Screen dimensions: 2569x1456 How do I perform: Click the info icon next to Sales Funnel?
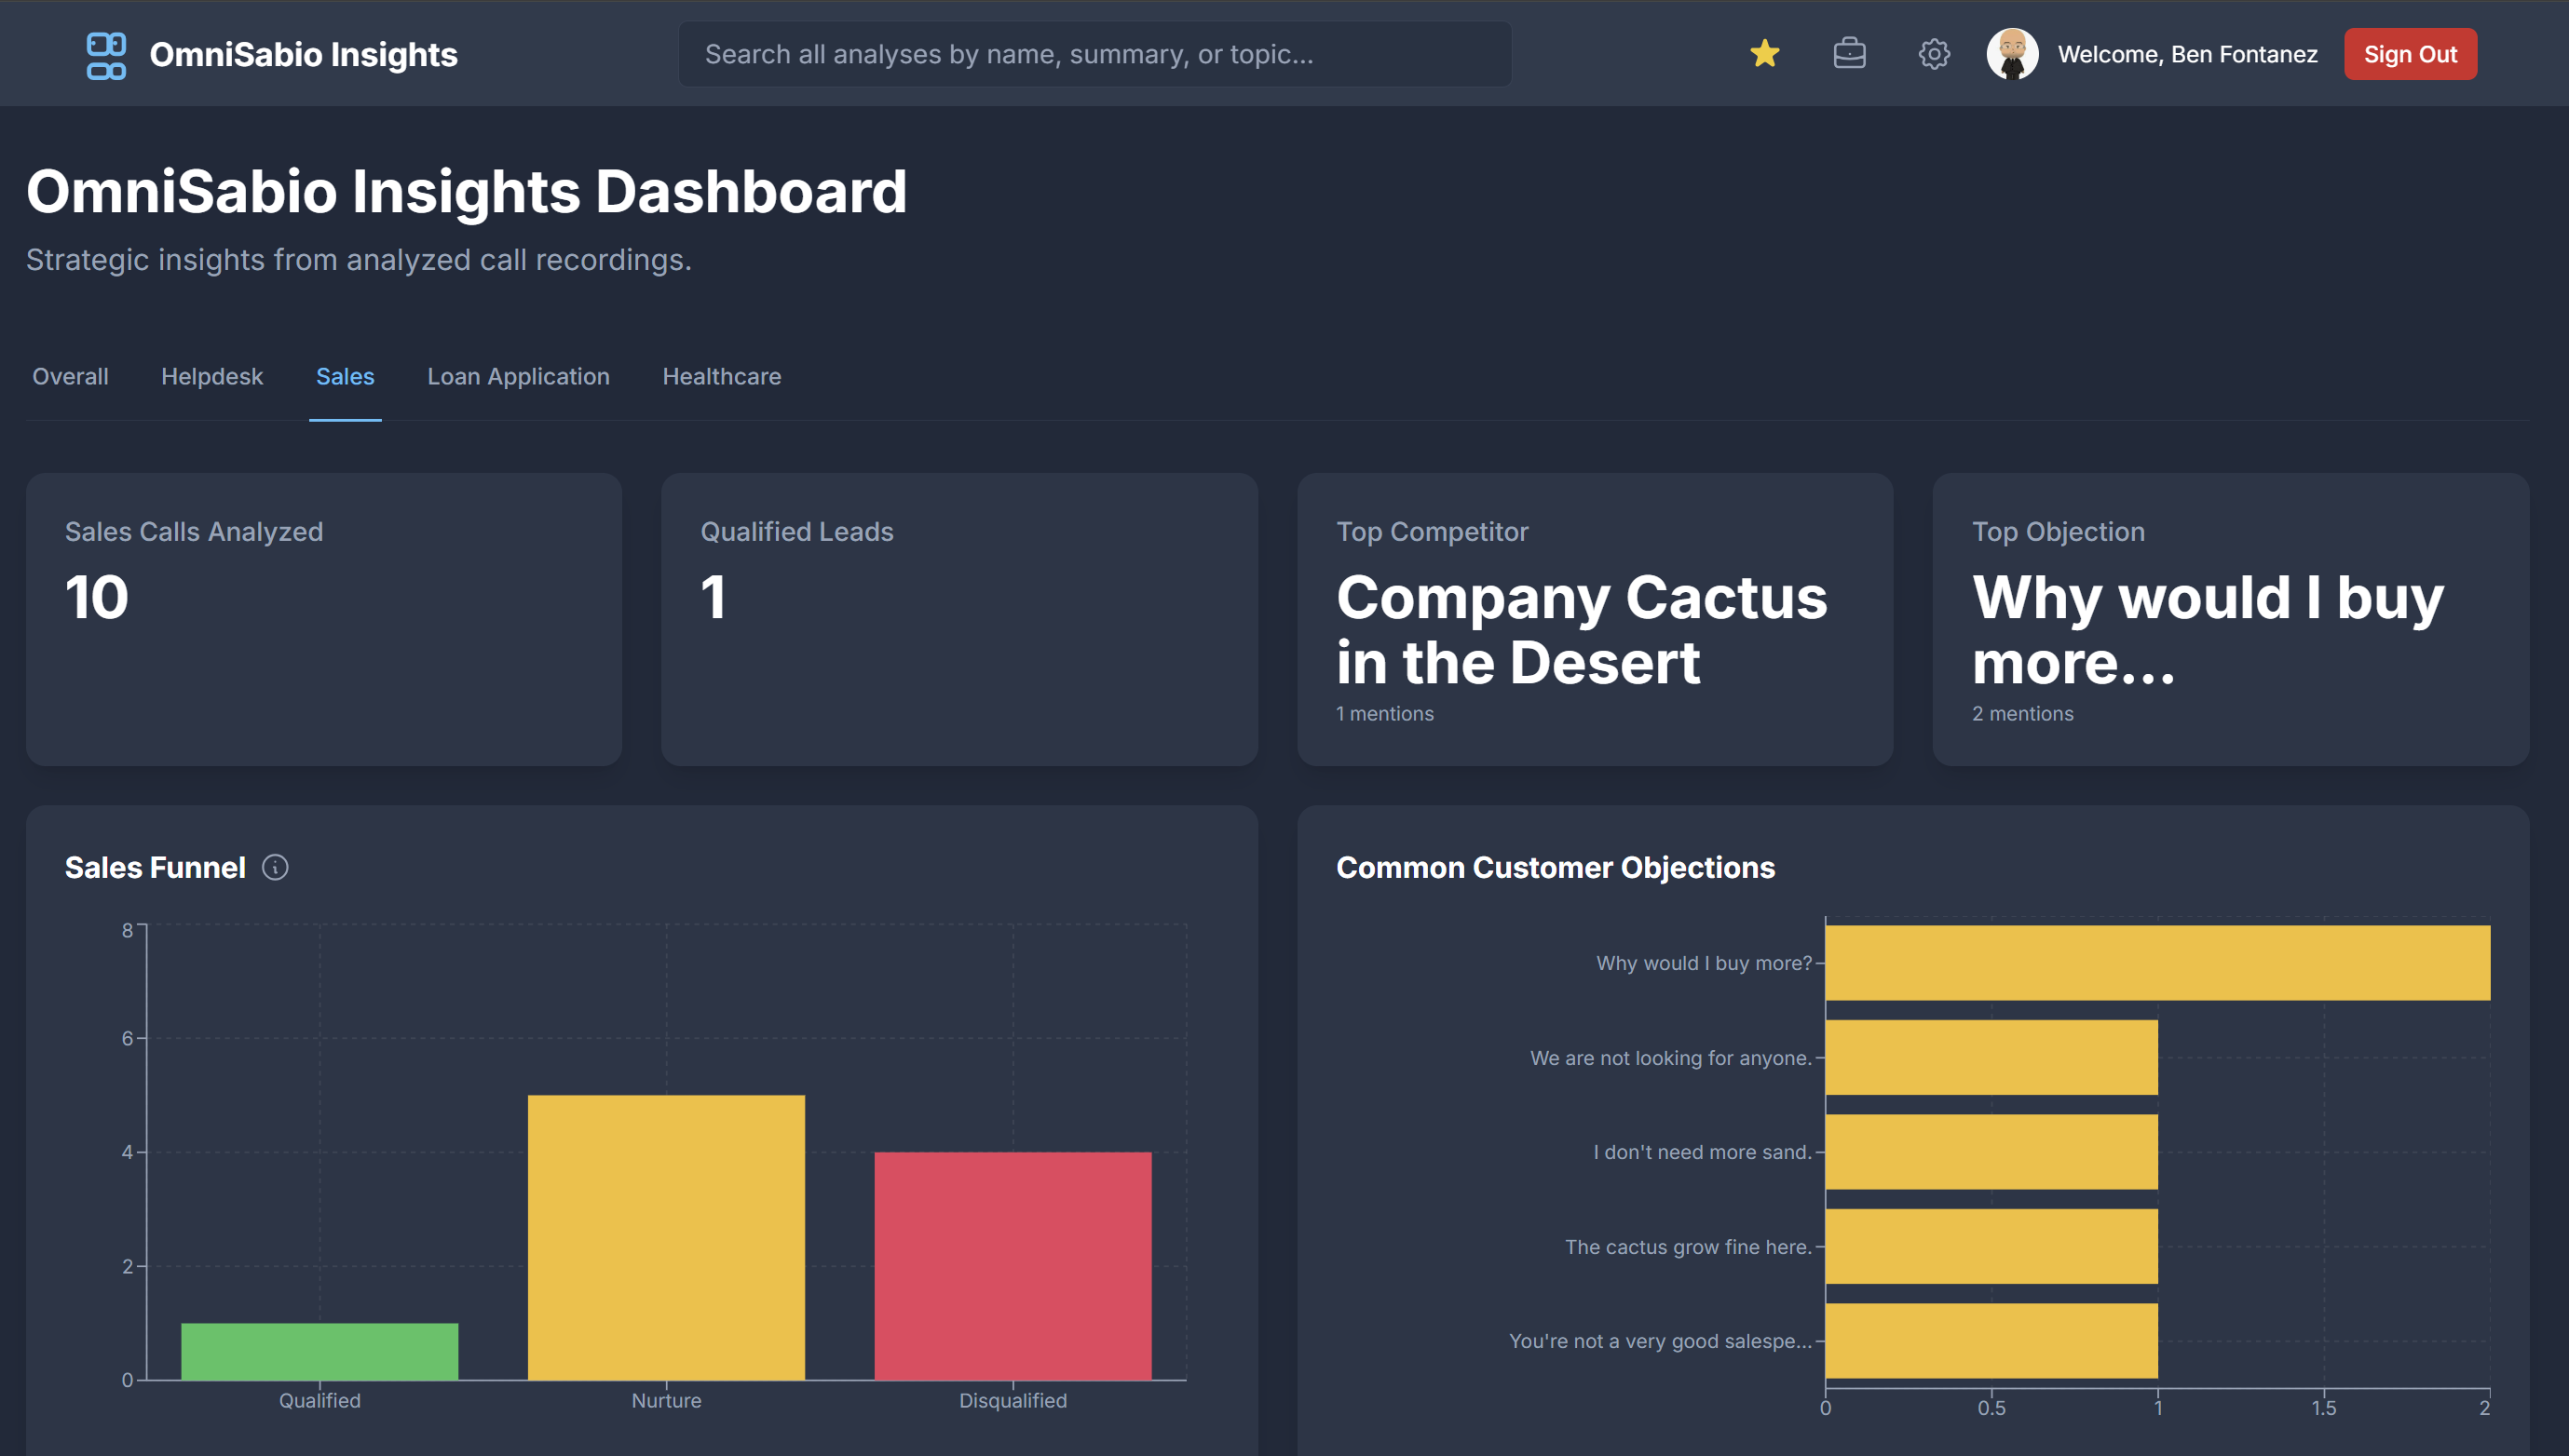click(x=275, y=868)
